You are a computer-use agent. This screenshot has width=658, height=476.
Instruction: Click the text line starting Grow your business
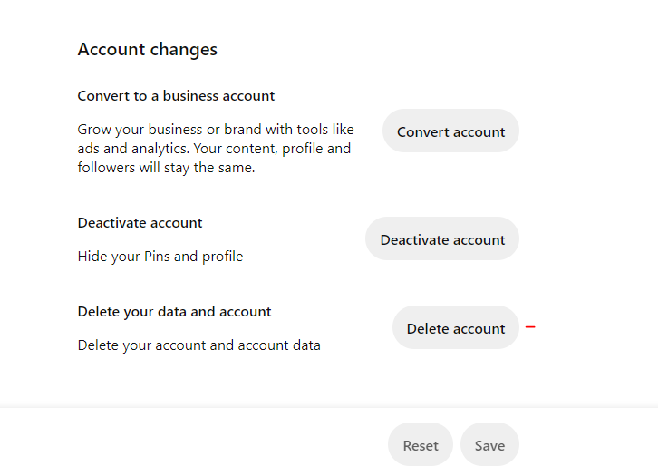(x=215, y=130)
